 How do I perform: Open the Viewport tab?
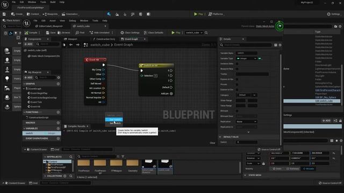point(70,39)
